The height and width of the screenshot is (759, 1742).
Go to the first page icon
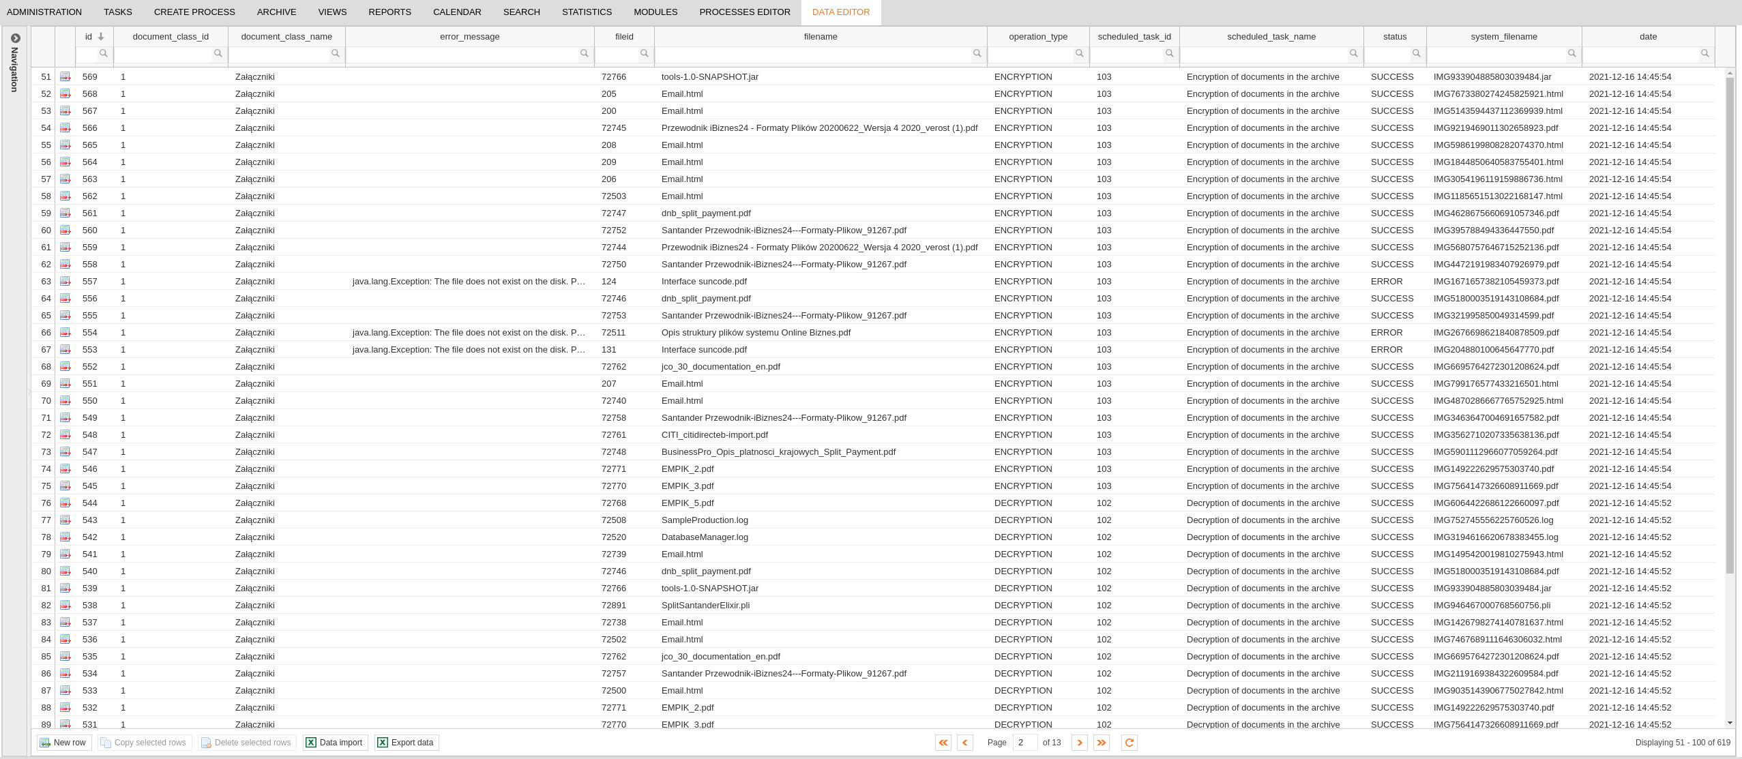[943, 743]
